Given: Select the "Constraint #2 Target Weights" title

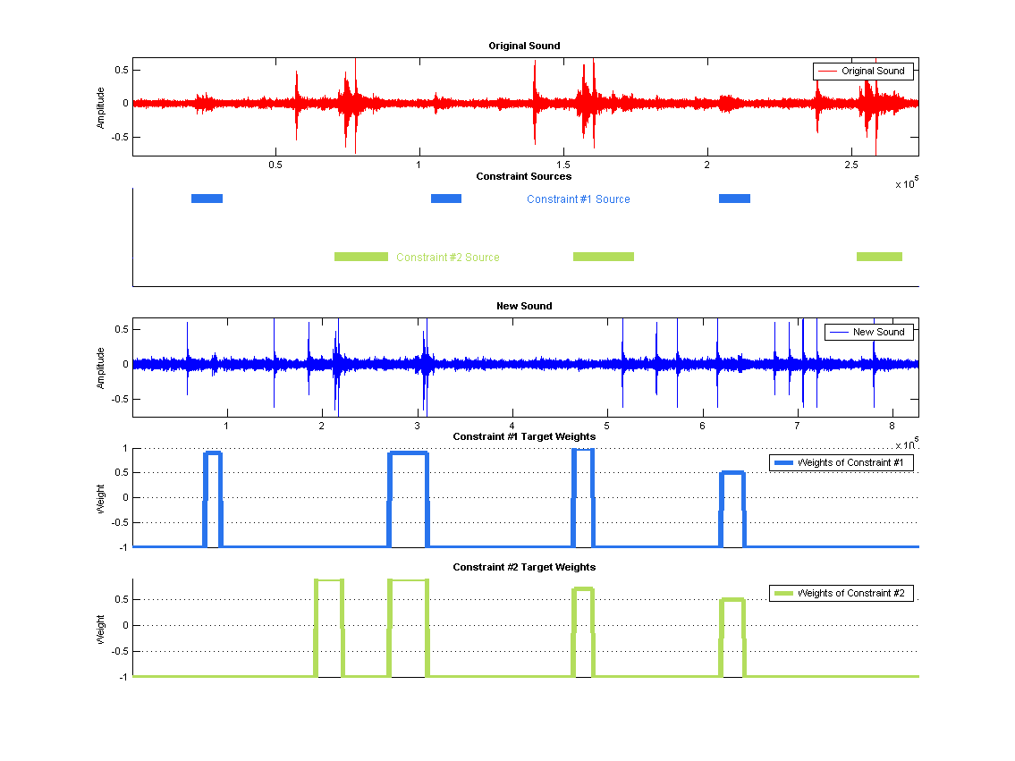Looking at the screenshot, I should coord(524,567).
